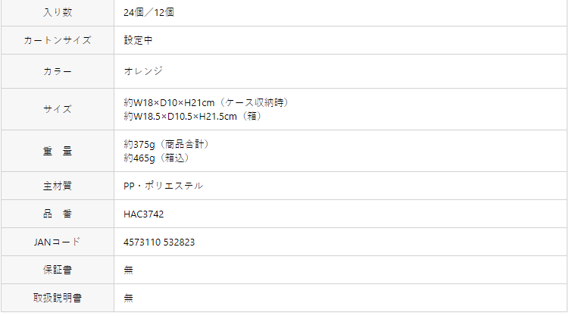The width and height of the screenshot is (569, 316).
Task: Click the 品番 label cell
Action: coord(58,214)
